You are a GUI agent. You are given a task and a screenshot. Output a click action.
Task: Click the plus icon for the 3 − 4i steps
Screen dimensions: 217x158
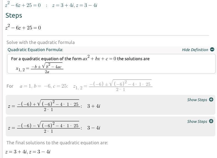211,121
